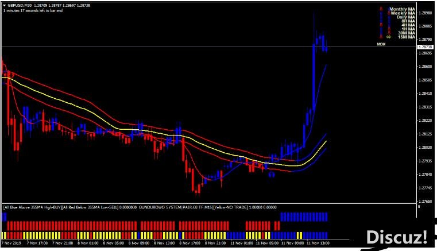Click the 8 Nov 01:00 time label

88,243
